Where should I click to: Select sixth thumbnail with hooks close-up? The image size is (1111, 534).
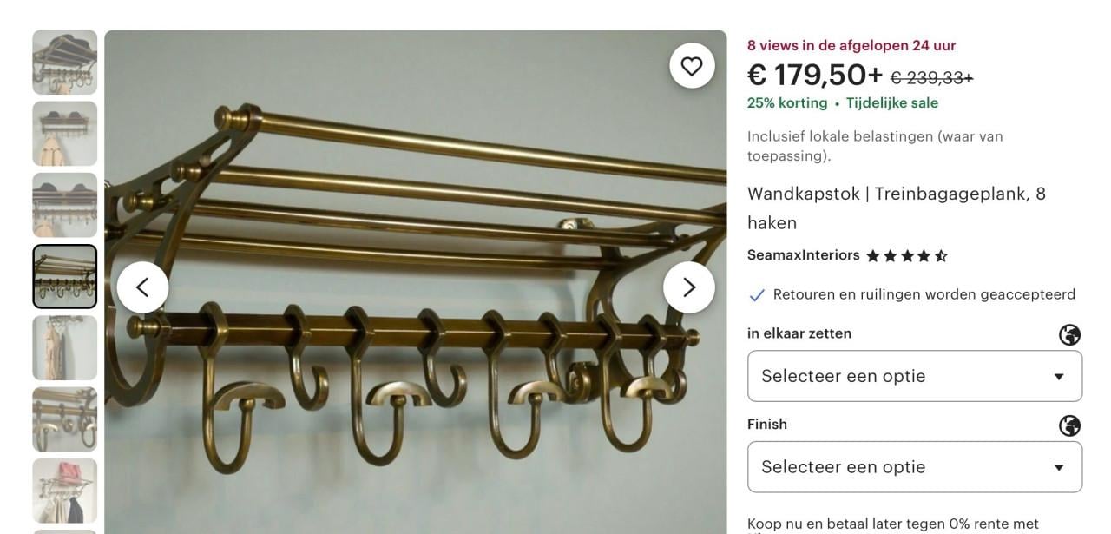click(x=65, y=419)
